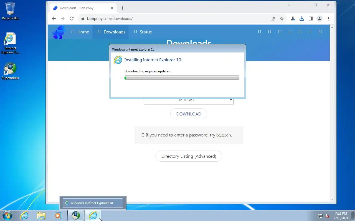Open Windows Media Player on taskbar
355x221 pixels.
pyautogui.click(x=58, y=215)
